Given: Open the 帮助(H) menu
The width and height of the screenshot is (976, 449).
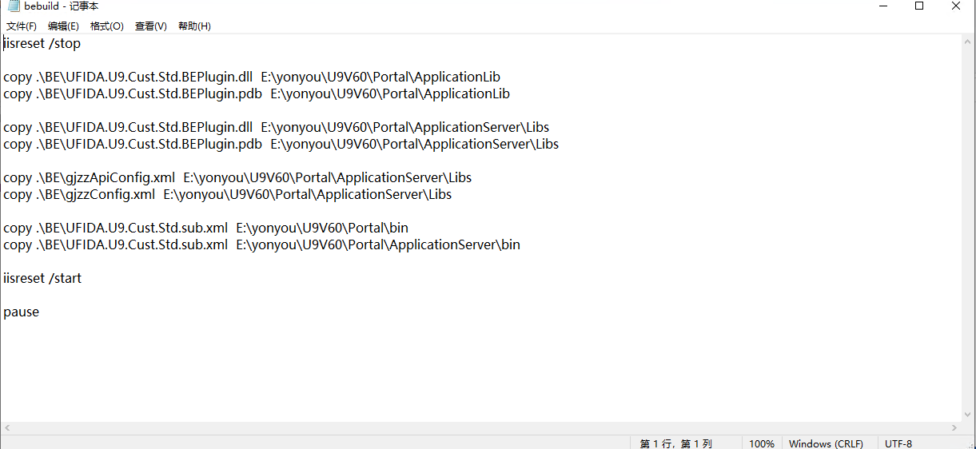Looking at the screenshot, I should pyautogui.click(x=194, y=26).
